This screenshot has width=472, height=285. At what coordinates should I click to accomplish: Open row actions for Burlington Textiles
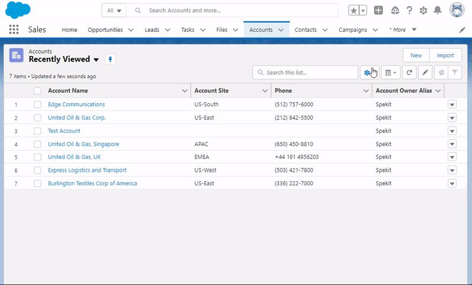(x=452, y=184)
